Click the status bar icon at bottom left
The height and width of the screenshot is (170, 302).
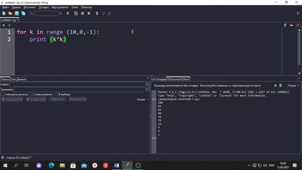[x=2, y=157]
